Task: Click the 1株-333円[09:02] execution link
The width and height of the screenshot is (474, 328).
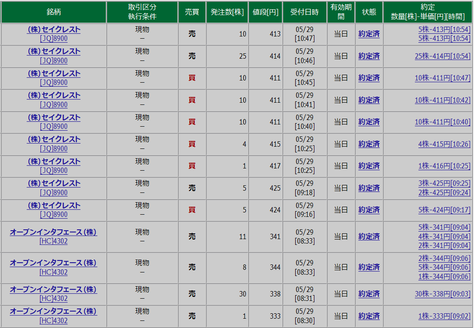Action: click(444, 316)
